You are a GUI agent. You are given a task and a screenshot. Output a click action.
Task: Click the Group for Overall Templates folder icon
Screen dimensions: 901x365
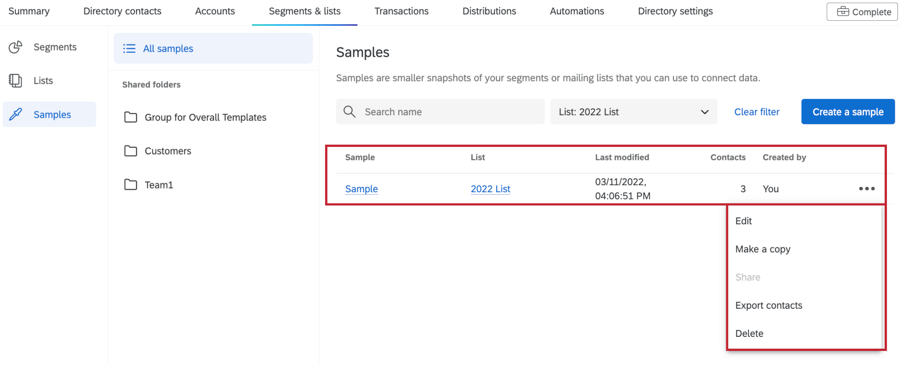[x=131, y=117]
